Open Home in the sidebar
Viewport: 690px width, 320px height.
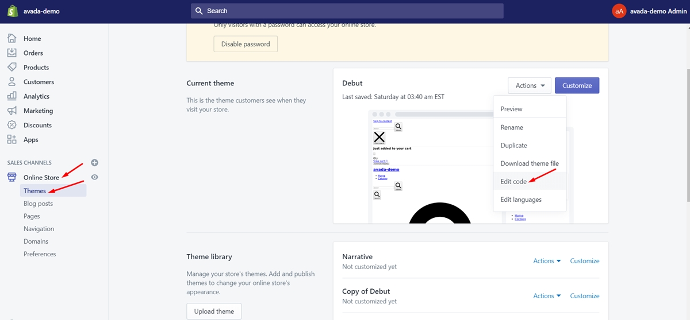32,38
